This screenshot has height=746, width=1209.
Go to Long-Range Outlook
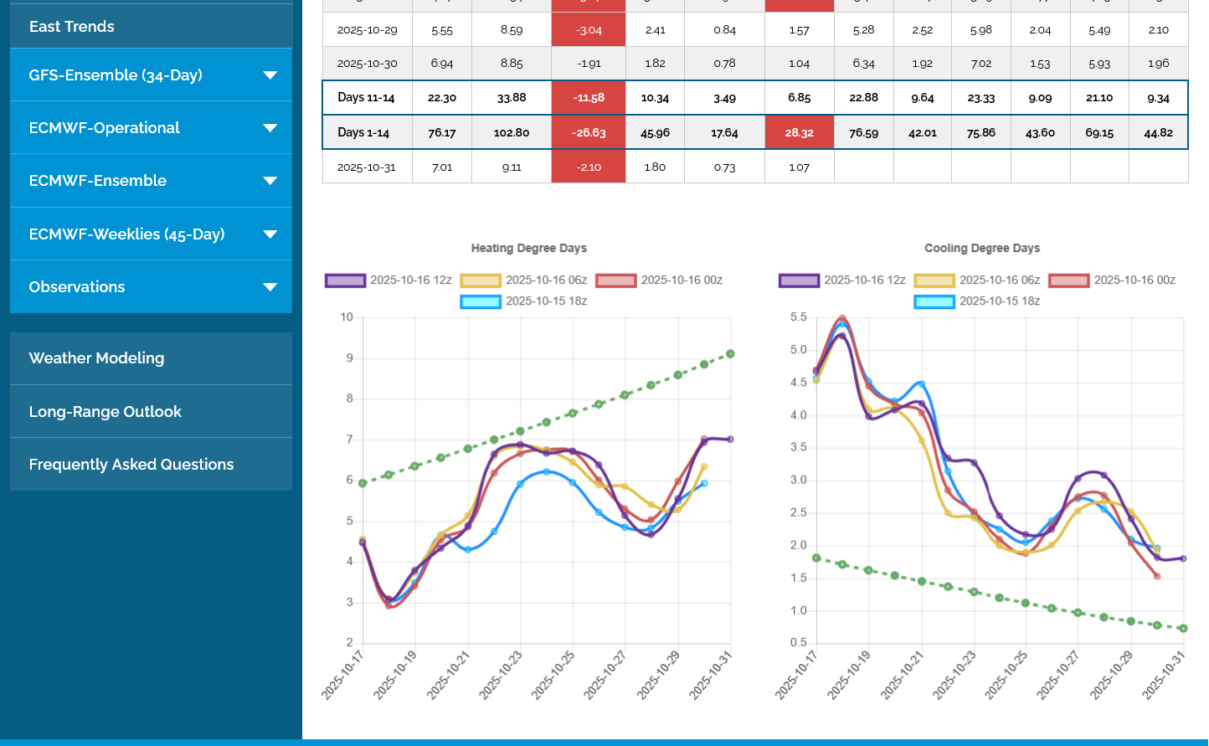pos(105,412)
